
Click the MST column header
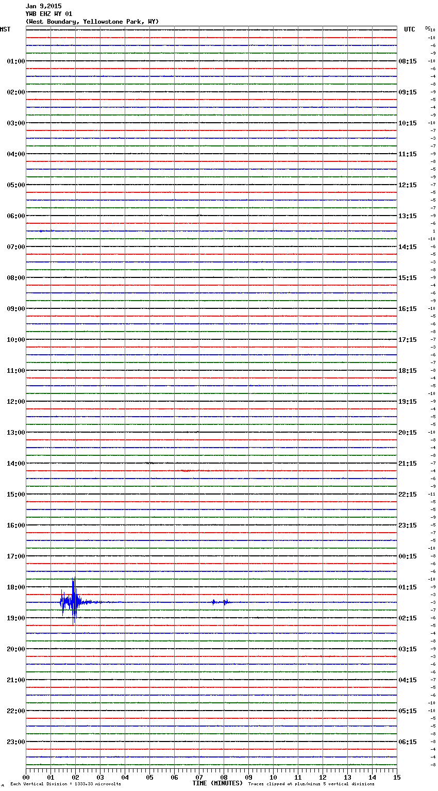(5, 29)
